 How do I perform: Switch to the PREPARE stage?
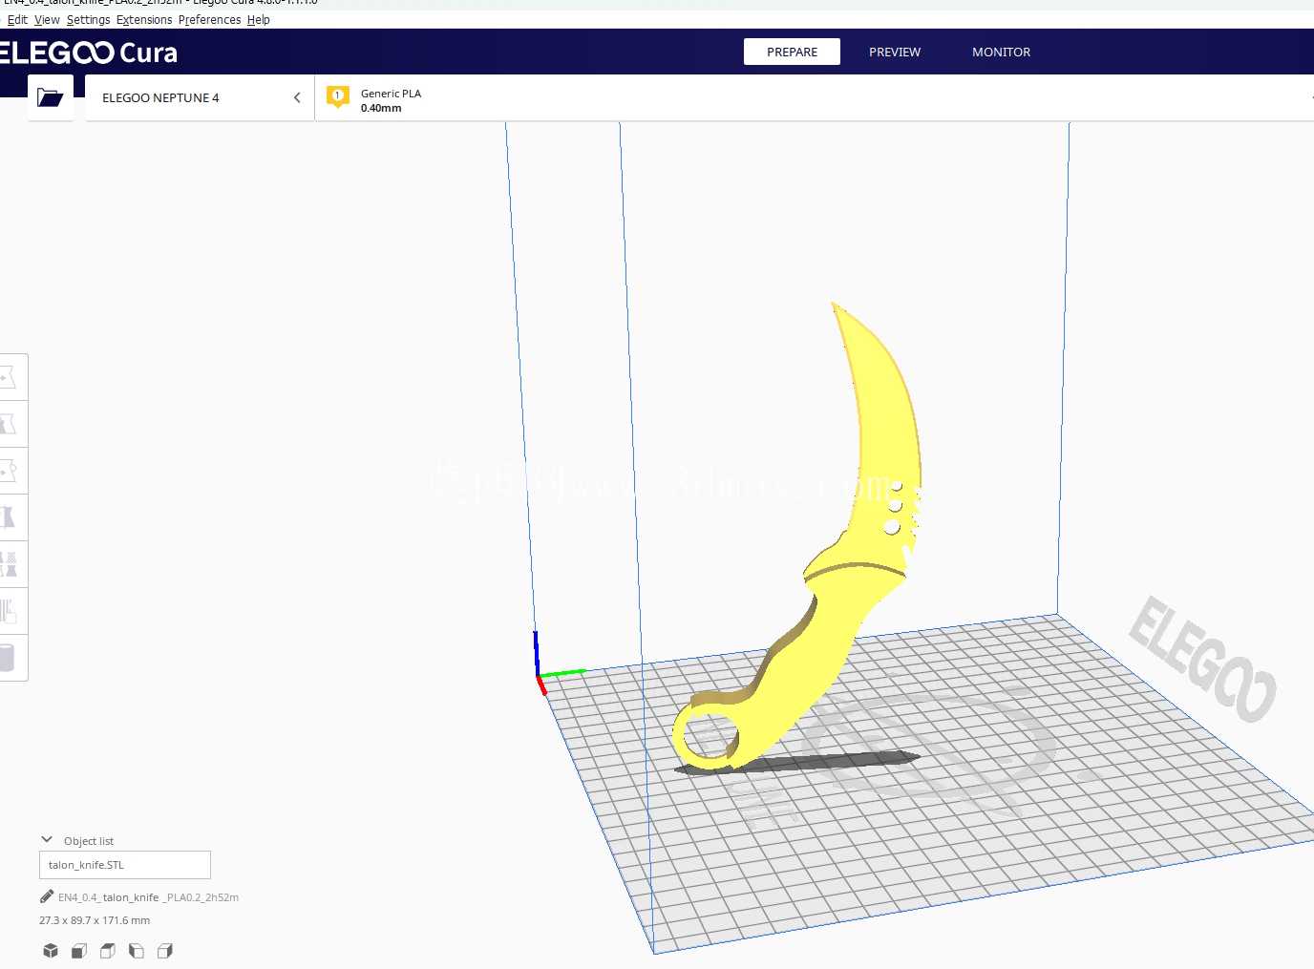click(x=792, y=52)
